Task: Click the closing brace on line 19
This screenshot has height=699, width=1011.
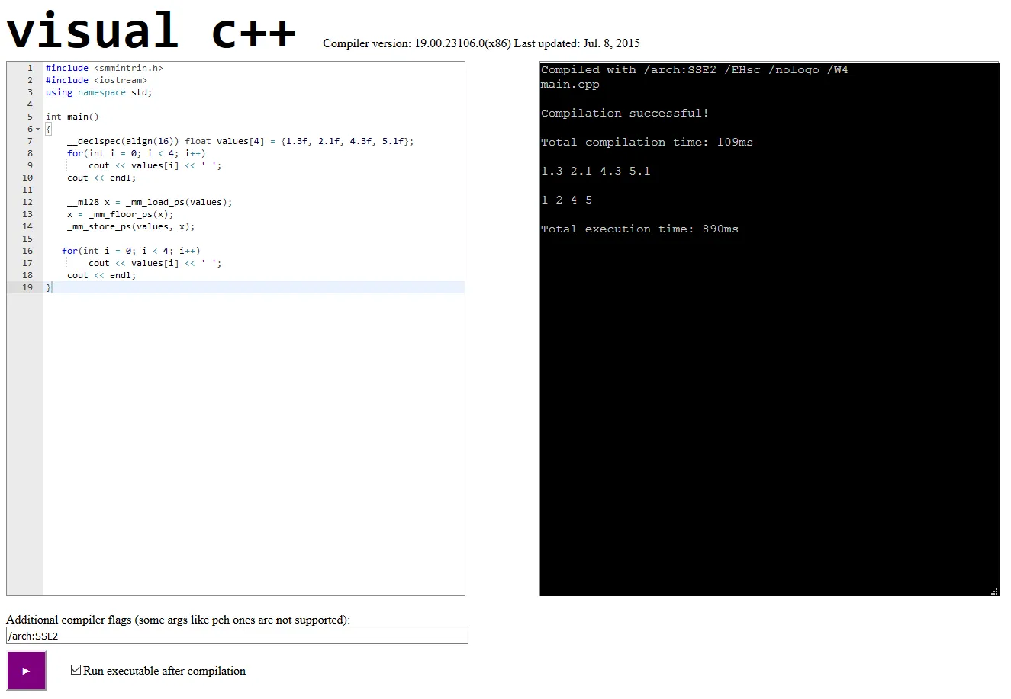Action: tap(49, 287)
